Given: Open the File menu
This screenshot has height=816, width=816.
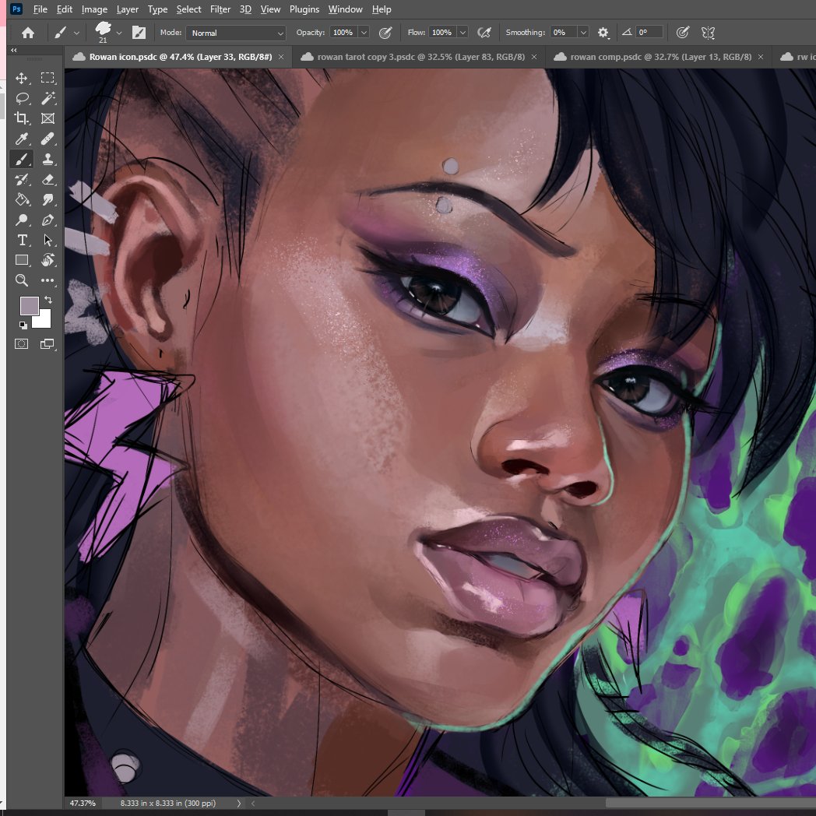Looking at the screenshot, I should pyautogui.click(x=40, y=9).
